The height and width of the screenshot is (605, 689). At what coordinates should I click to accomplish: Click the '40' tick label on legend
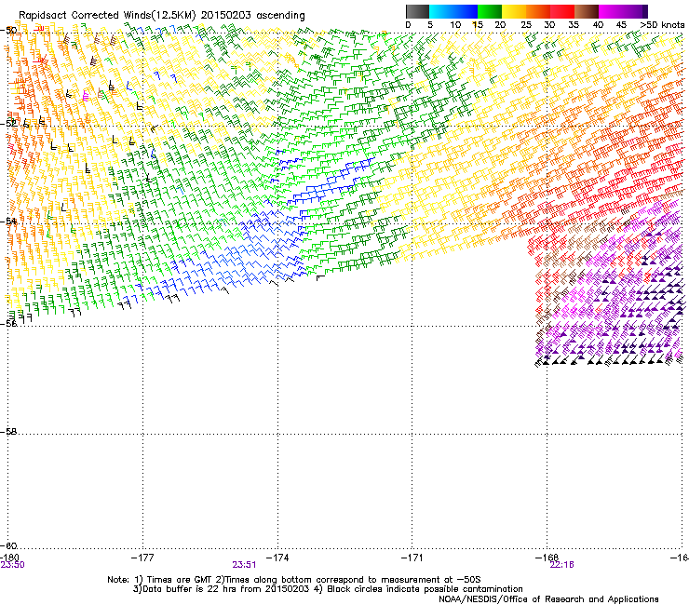tap(598, 25)
